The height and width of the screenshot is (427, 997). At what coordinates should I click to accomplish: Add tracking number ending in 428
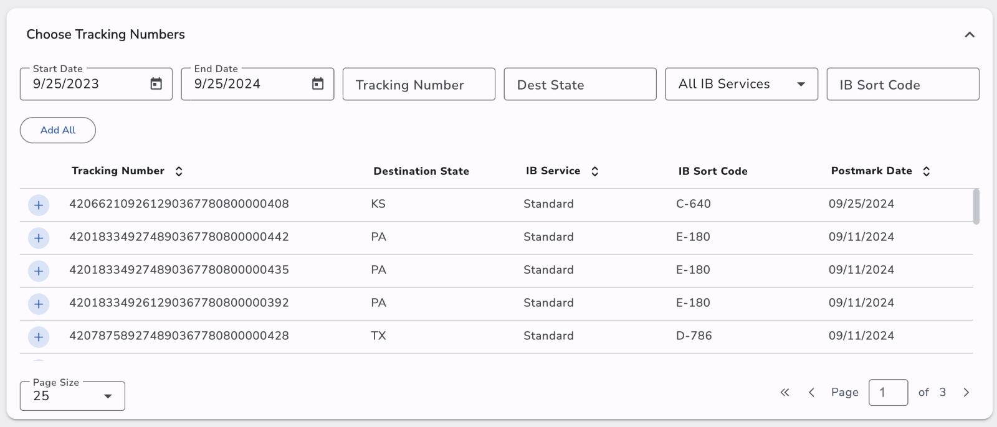tap(39, 337)
